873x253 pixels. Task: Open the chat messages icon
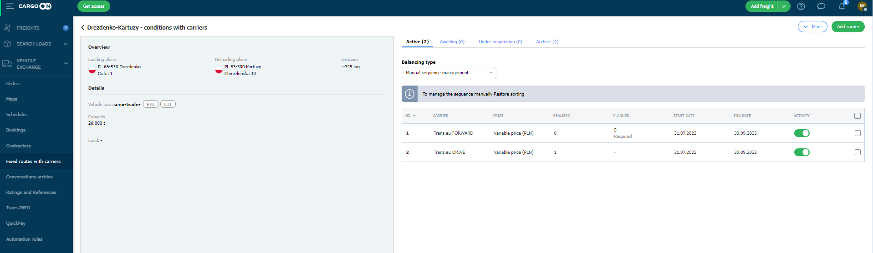coord(821,6)
